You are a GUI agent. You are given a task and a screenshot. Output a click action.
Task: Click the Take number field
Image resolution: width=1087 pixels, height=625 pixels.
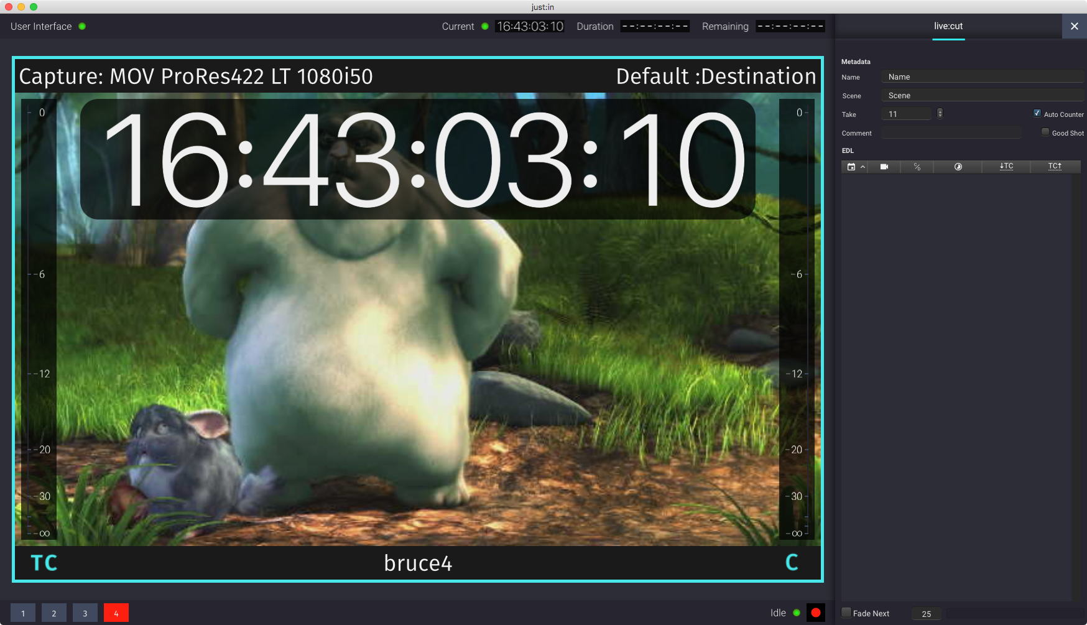point(907,114)
